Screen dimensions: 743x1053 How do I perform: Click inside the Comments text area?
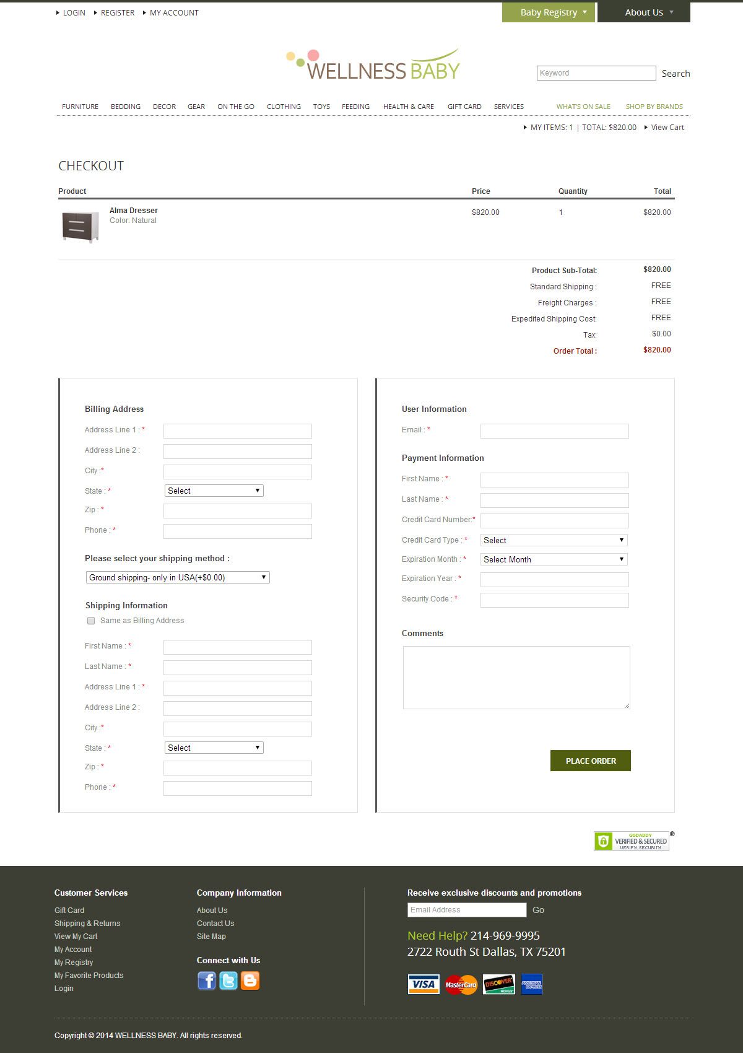tap(516, 678)
